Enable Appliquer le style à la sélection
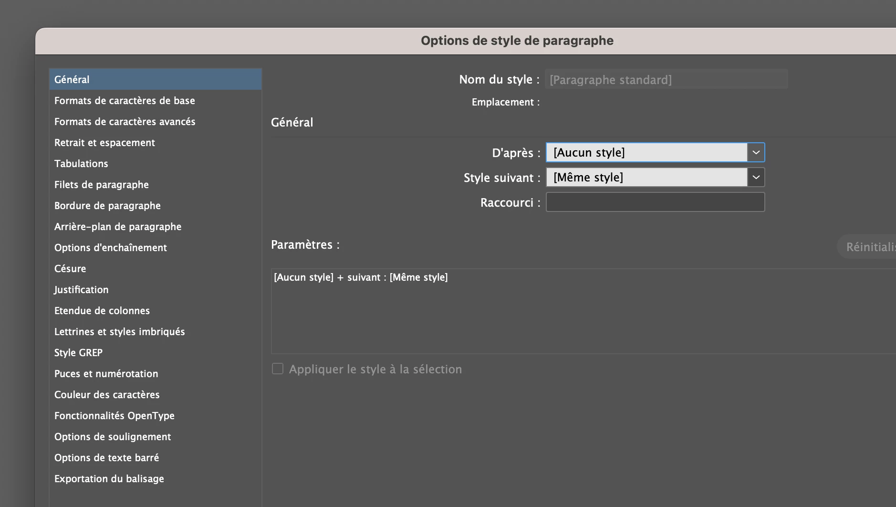 click(x=278, y=369)
